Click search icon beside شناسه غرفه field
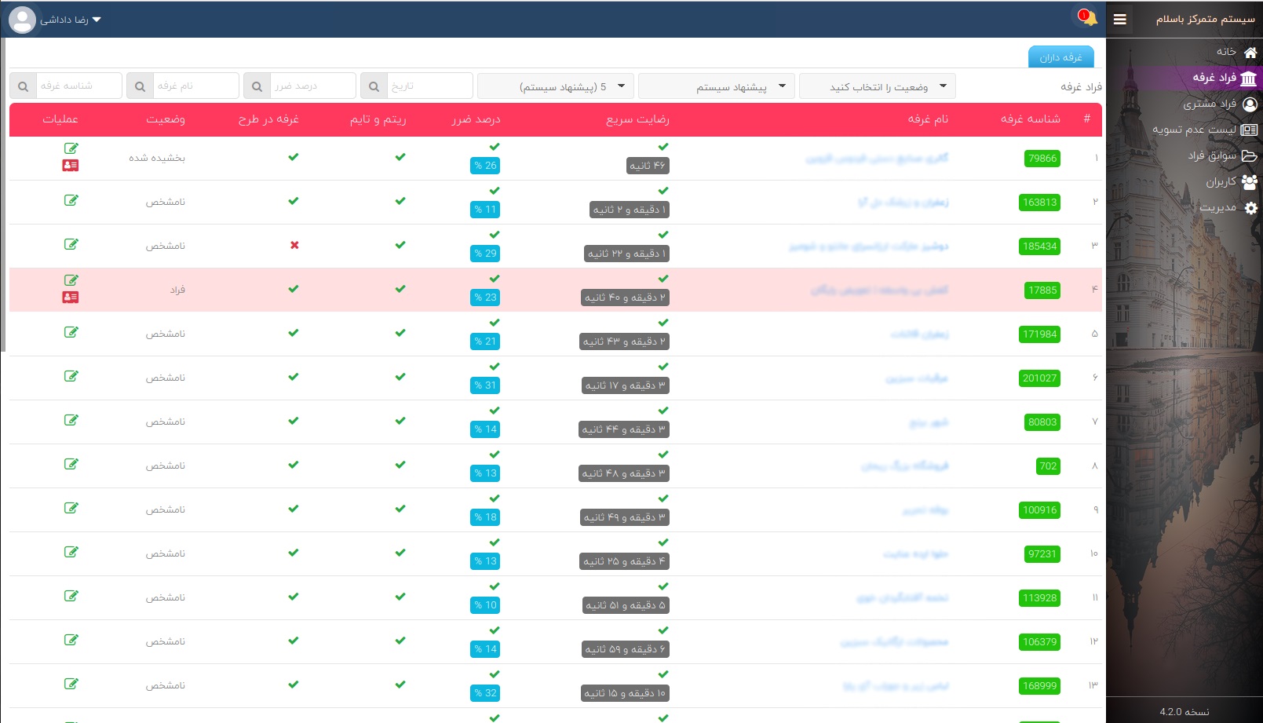 tap(24, 86)
